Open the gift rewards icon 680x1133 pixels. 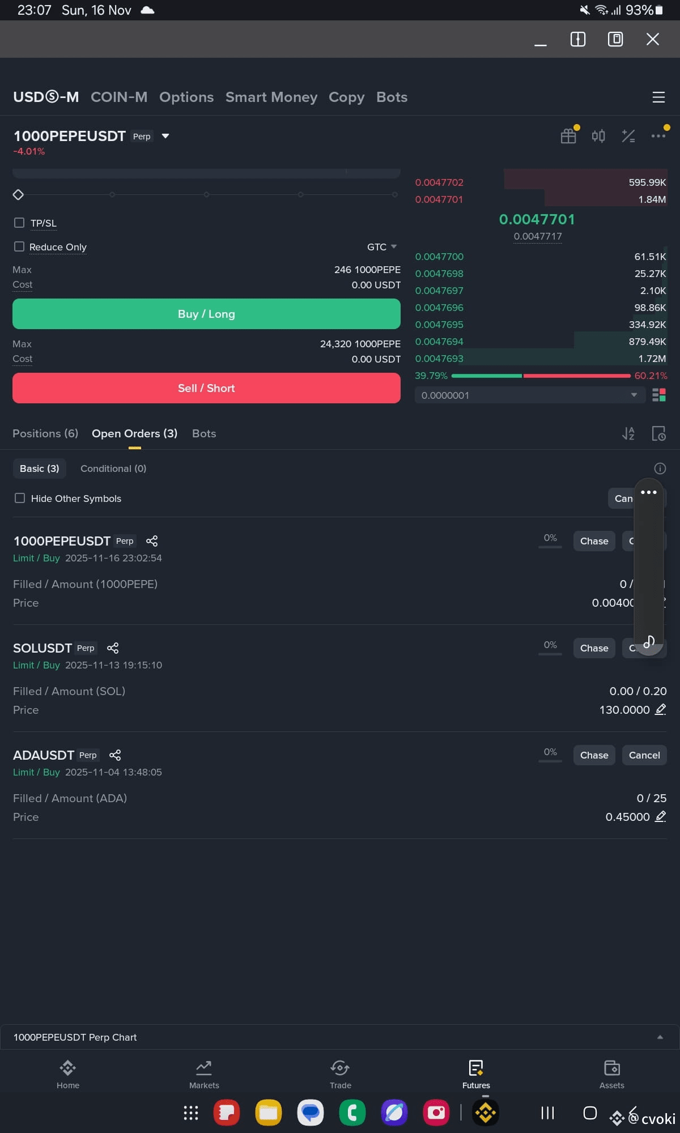click(568, 136)
